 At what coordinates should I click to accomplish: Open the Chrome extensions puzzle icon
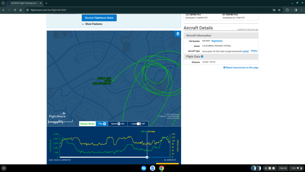tap(287, 10)
